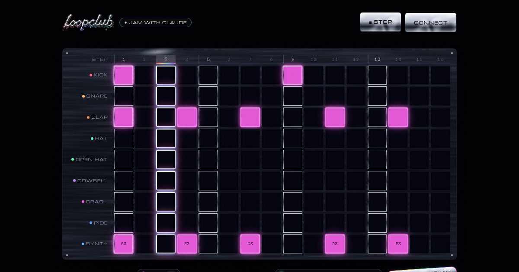Select the RIDE track label
Screen dimensions: 519x272
[101, 223]
